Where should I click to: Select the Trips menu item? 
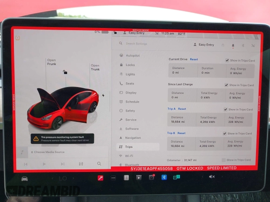tap(138, 147)
